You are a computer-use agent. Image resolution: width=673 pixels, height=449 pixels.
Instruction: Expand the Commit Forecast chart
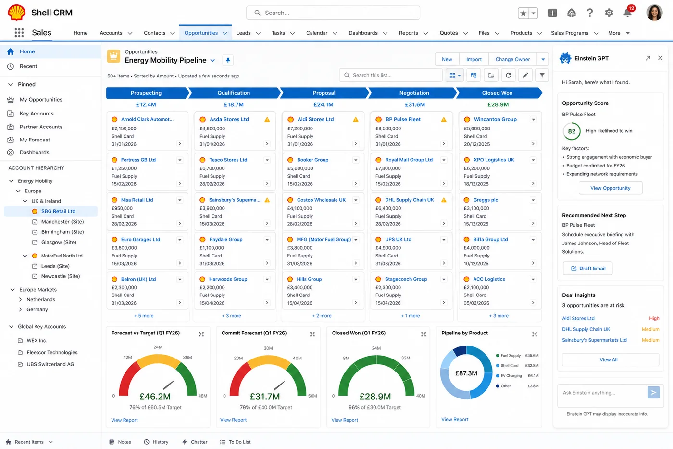click(x=312, y=334)
